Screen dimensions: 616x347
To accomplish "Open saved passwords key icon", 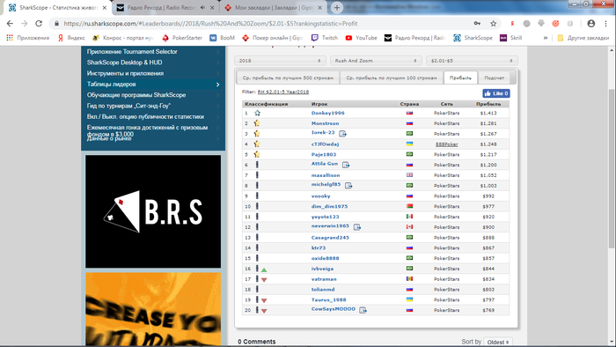I will 477,24.
